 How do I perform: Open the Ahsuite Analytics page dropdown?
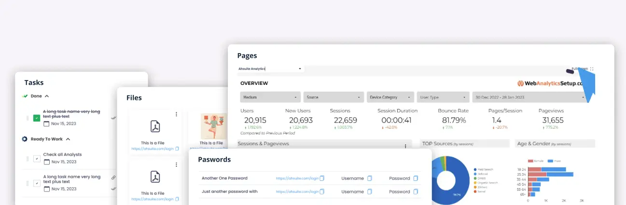click(269, 69)
